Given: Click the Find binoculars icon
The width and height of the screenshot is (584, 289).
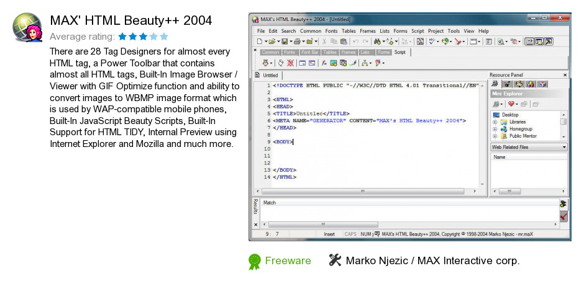Looking at the screenshot, I should [377, 42].
